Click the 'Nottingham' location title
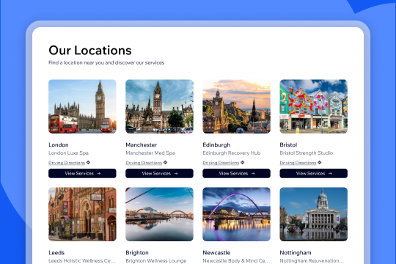This screenshot has height=264, width=396. point(296,252)
